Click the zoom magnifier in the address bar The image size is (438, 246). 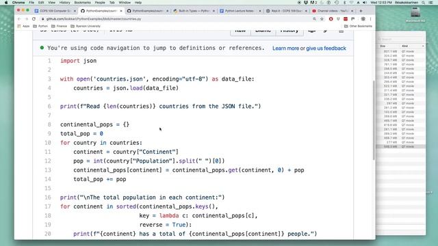pos(315,19)
